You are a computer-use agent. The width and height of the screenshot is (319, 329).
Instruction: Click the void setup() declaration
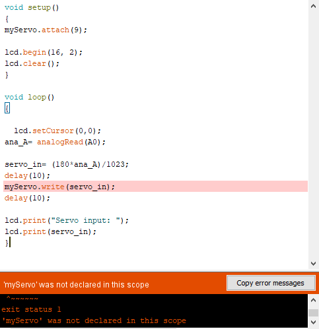coord(32,7)
